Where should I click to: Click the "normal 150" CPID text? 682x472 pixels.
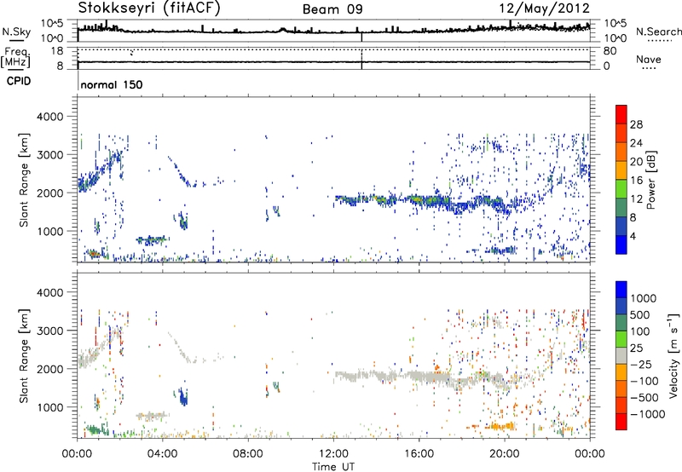pos(112,84)
